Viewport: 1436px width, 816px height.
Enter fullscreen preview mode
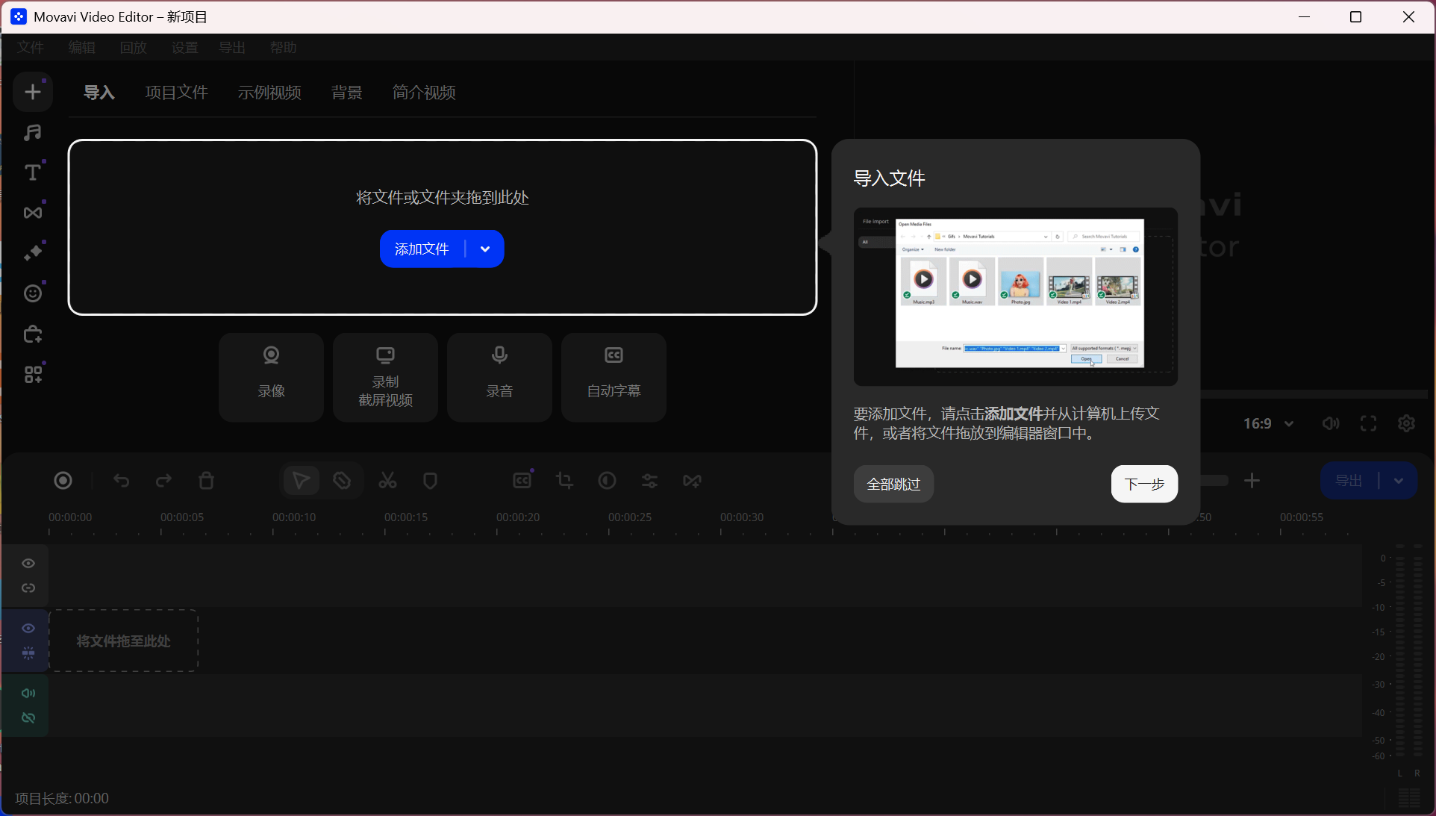pos(1369,424)
